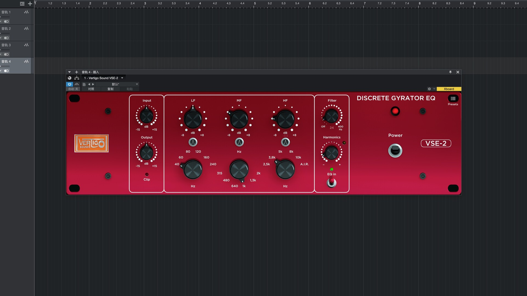The width and height of the screenshot is (527, 296).
Task: Close the plugin insert window
Action: coord(458,72)
